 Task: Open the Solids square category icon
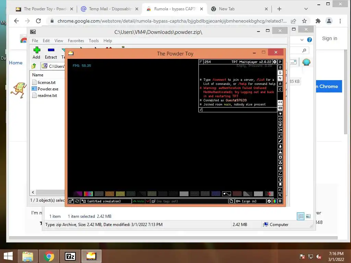[x=280, y=157]
